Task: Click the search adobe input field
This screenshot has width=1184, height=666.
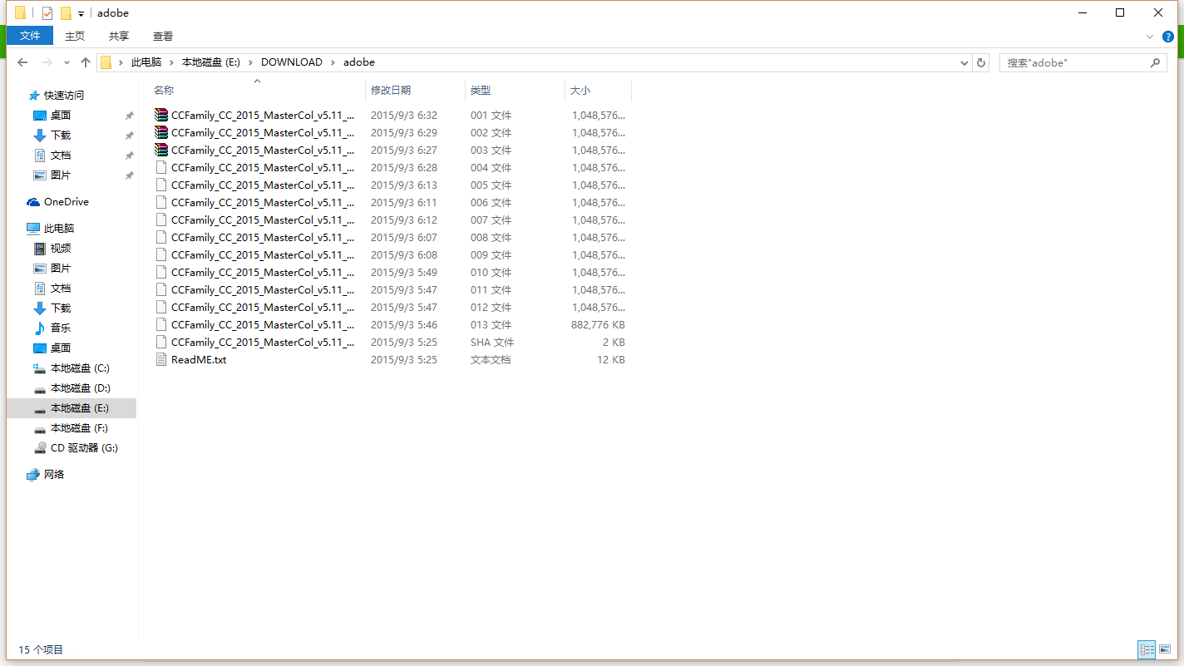Action: tap(1073, 62)
